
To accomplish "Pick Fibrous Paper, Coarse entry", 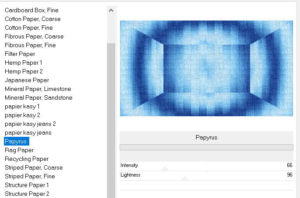I will 34,36.
